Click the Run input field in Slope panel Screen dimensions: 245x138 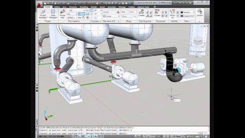[132, 12]
